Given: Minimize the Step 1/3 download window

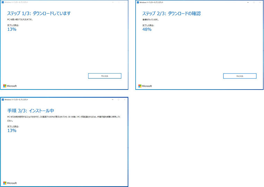Looking at the screenshot, I should [113, 2].
